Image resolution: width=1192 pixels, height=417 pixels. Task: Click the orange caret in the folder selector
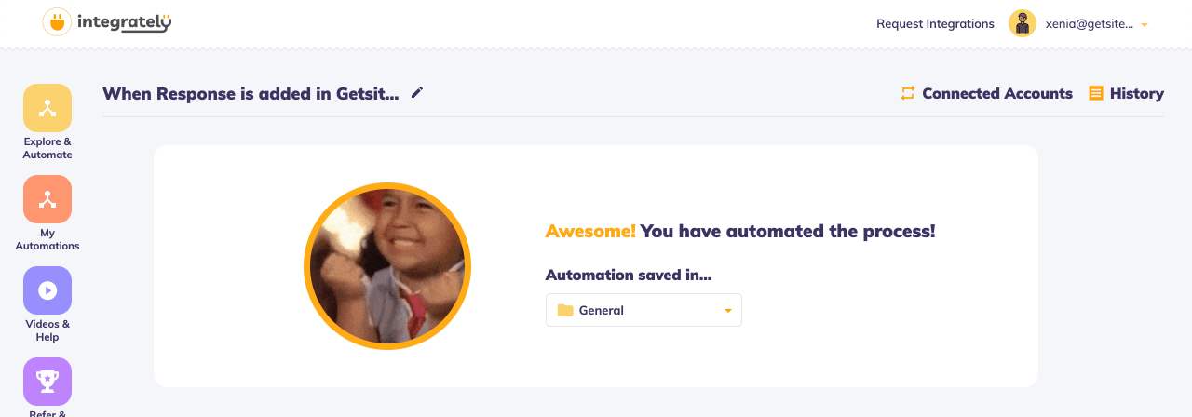728,311
